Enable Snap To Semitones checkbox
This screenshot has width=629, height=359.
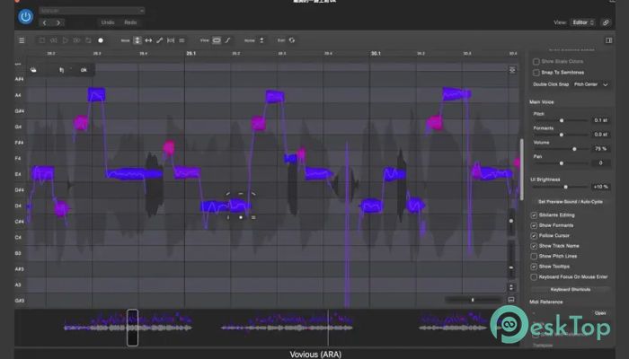pyautogui.click(x=536, y=73)
